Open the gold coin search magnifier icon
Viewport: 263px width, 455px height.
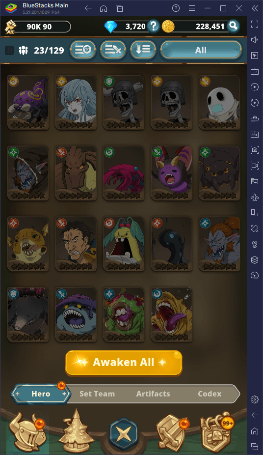pos(233,26)
